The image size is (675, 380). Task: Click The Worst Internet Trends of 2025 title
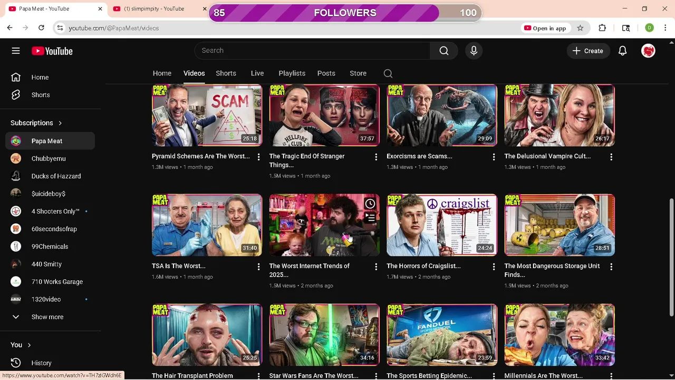pos(310,270)
